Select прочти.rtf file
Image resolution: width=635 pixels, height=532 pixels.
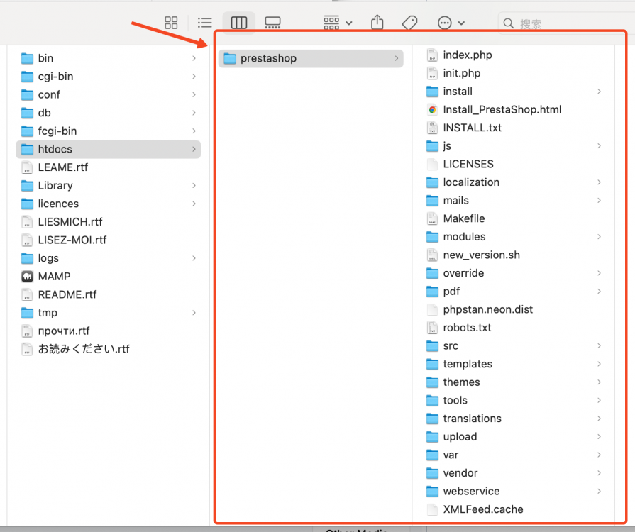108,331
